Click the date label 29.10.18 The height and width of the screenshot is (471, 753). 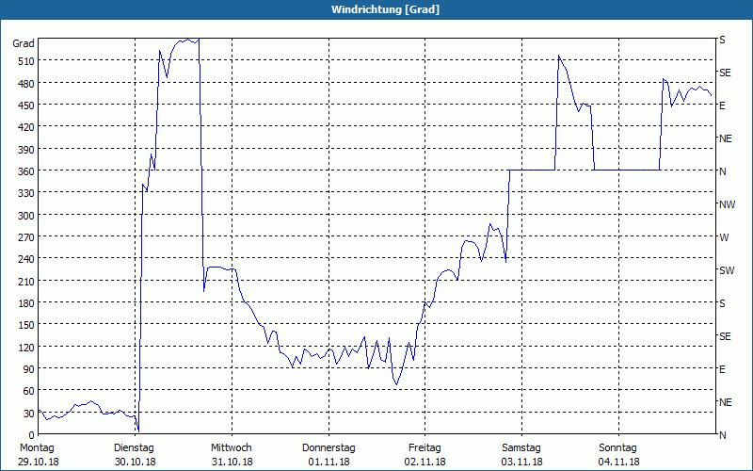tap(39, 462)
